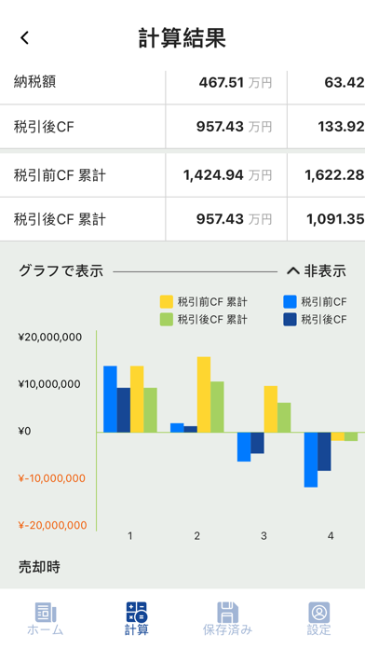Open the 保存済み floppy disk icon

point(228,612)
